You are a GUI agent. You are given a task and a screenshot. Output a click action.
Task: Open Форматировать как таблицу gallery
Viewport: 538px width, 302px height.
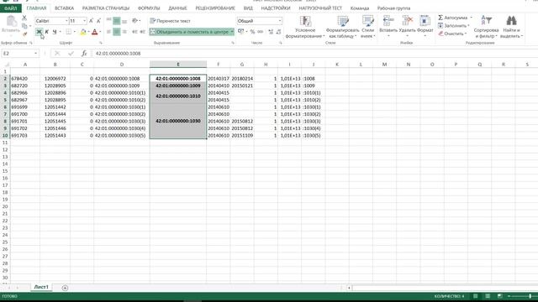click(342, 27)
